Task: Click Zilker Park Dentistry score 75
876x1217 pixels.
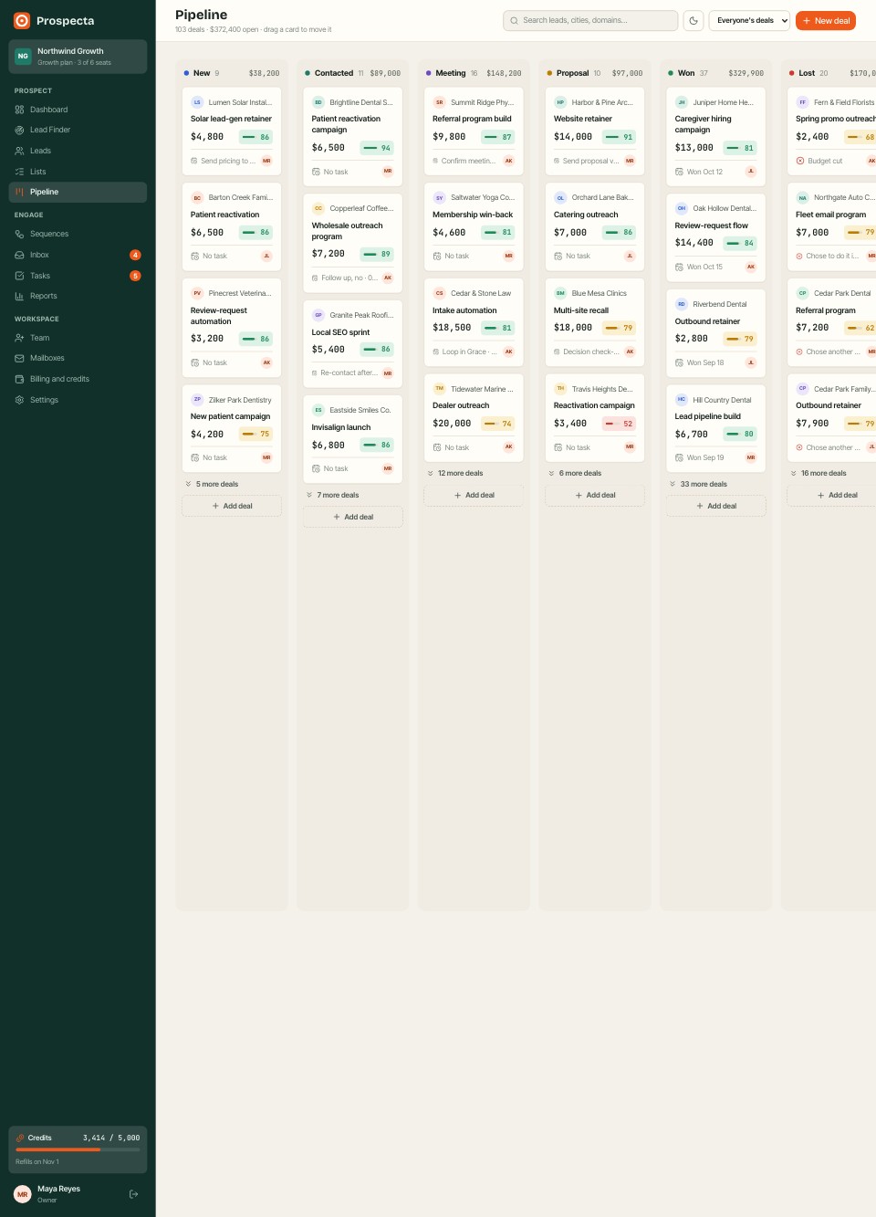Action: (x=256, y=435)
